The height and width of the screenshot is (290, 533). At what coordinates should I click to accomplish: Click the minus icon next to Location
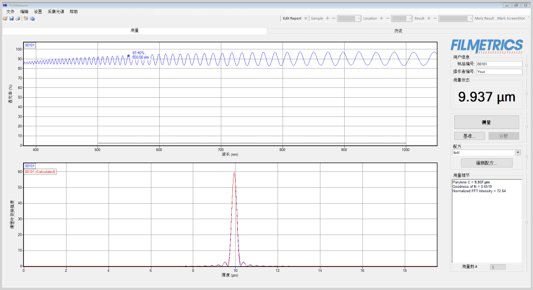point(387,18)
